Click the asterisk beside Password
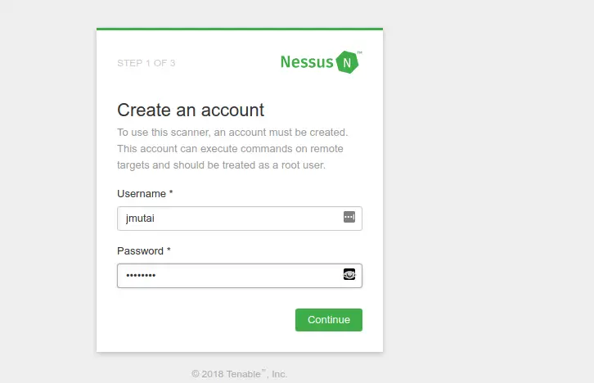 coord(169,250)
